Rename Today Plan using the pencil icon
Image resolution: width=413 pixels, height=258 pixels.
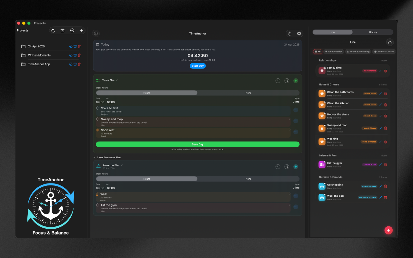117,80
